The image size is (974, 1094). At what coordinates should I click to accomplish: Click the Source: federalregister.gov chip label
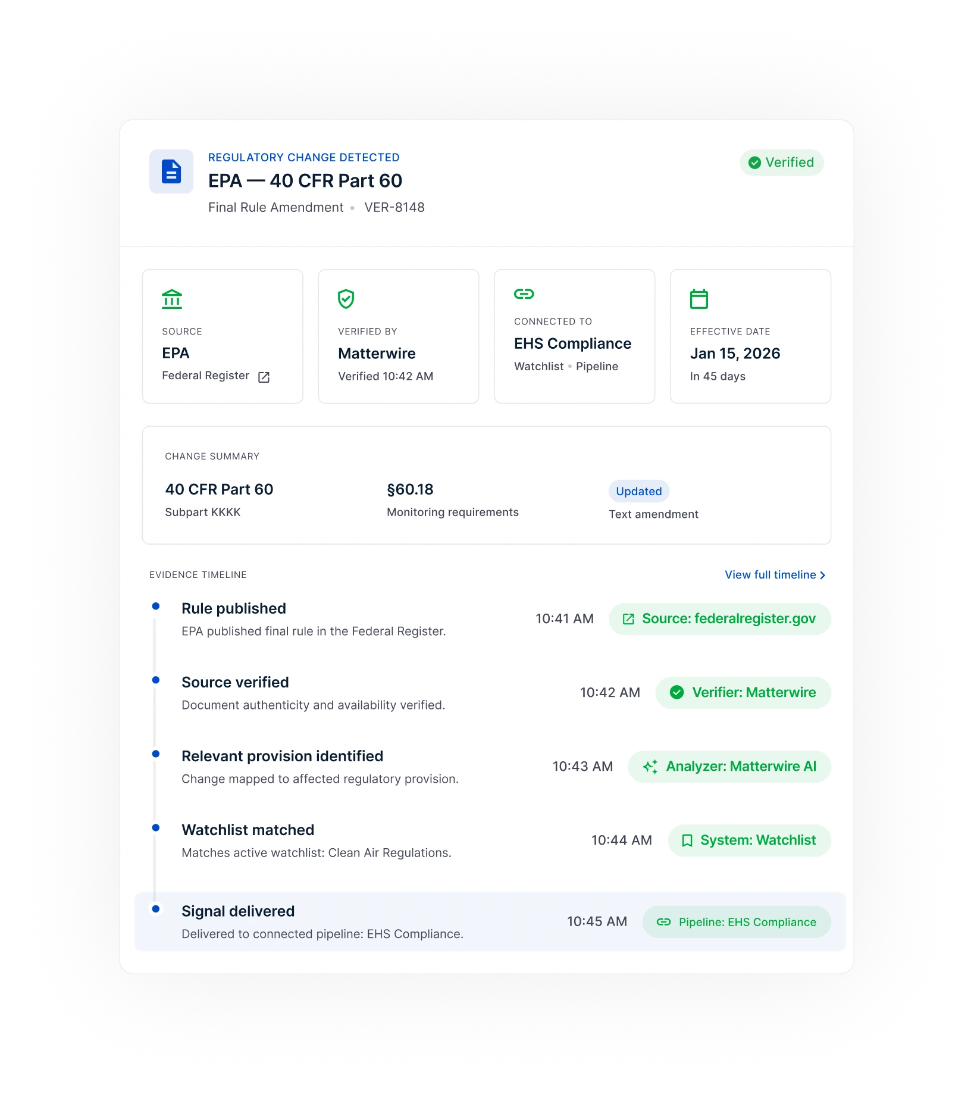(x=729, y=618)
